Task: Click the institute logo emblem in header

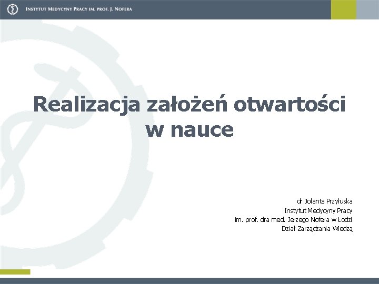Action: (x=13, y=9)
